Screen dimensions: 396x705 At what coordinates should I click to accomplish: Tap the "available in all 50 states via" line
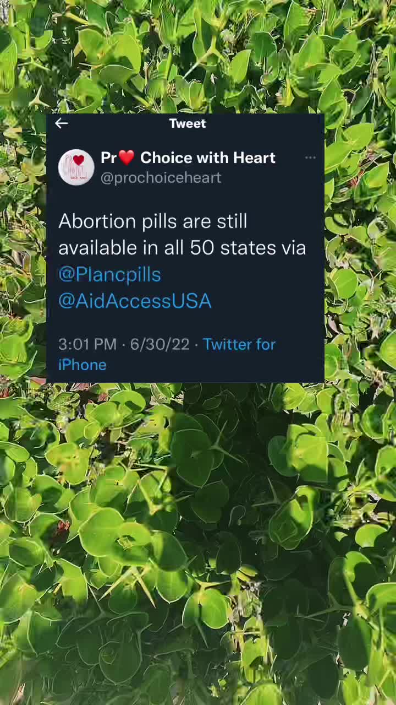pos(182,248)
